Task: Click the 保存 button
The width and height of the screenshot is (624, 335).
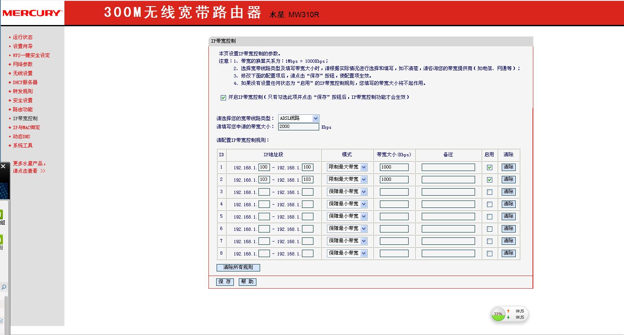Action: (225, 282)
